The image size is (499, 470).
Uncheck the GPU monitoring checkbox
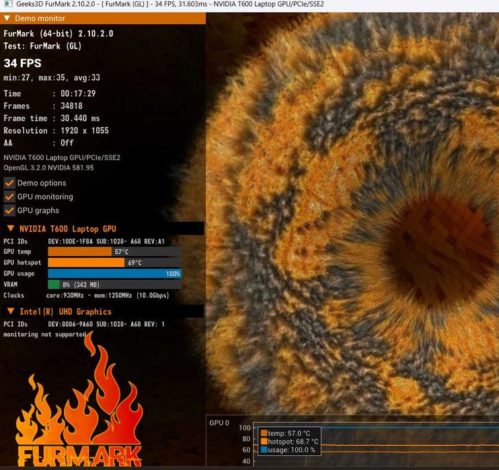tap(9, 196)
